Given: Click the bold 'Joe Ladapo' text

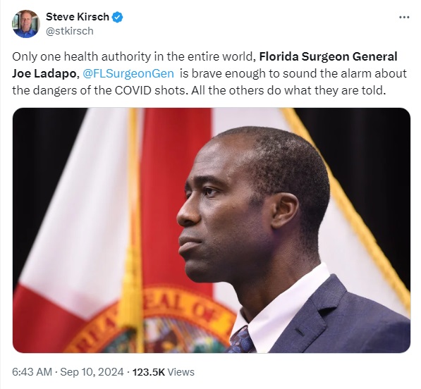Looking at the screenshot, I should 44,73.
